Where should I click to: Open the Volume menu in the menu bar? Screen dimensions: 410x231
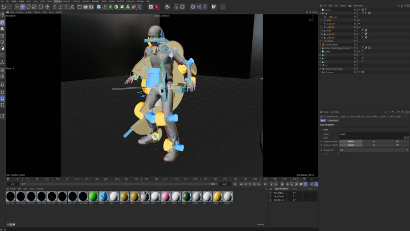57,1
